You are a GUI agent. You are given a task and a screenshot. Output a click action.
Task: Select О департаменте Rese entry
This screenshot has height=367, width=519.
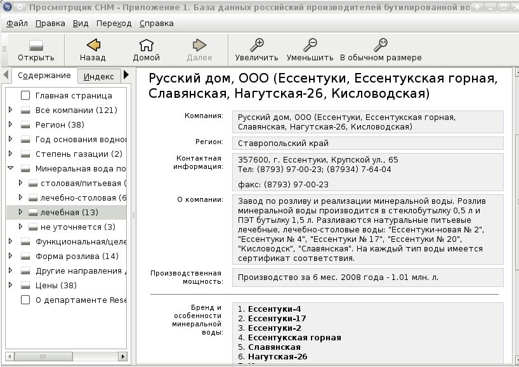click(x=81, y=300)
